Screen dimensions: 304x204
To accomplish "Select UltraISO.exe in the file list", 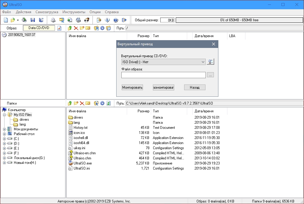I will 83,163.
